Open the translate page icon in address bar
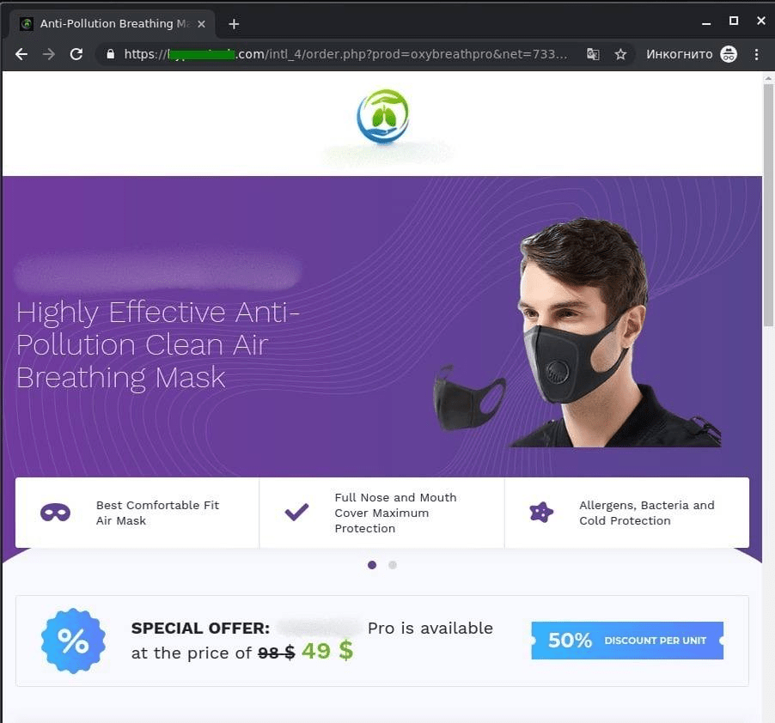775x723 pixels. (x=593, y=54)
